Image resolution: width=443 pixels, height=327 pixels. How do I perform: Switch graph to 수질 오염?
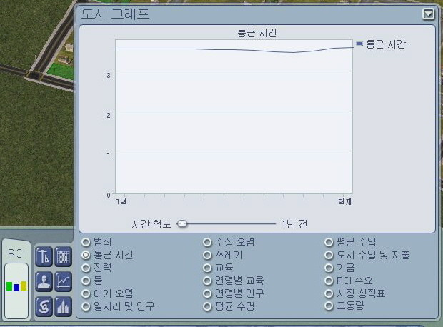(x=207, y=242)
